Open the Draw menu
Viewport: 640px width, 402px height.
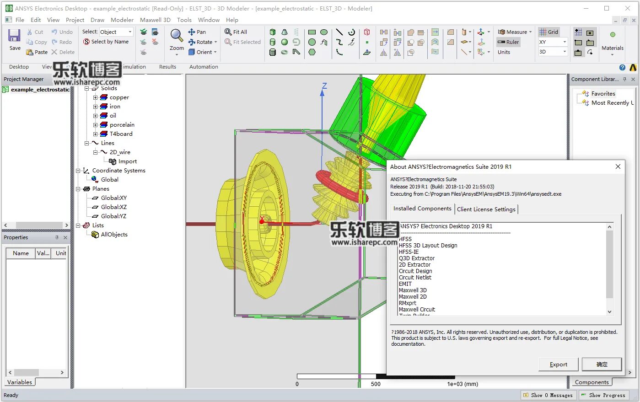pos(97,20)
